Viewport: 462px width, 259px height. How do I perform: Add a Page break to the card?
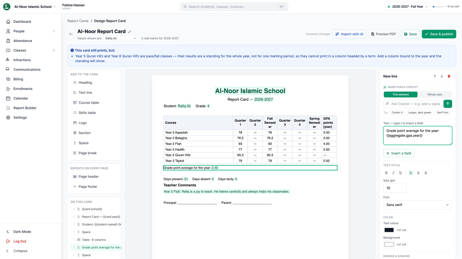click(x=94, y=153)
